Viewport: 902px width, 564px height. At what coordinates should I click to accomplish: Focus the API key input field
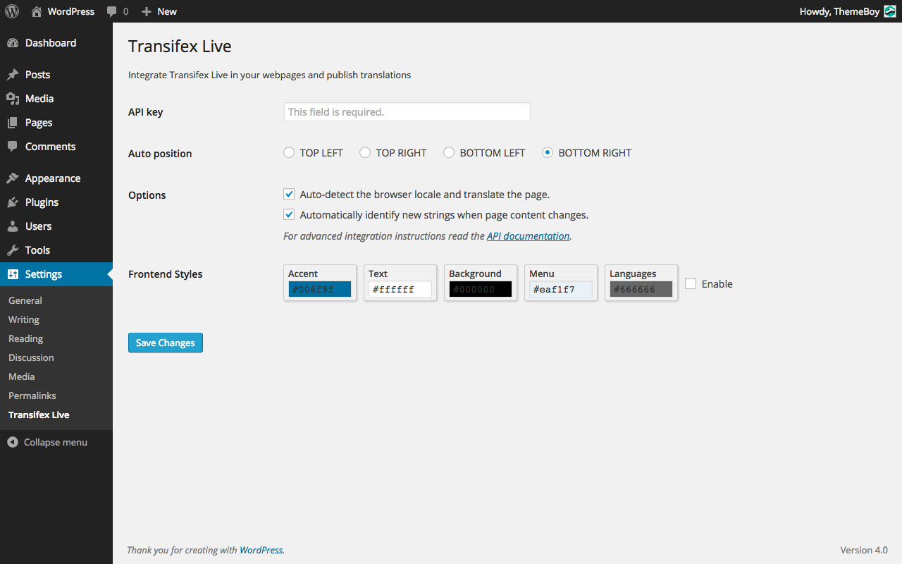point(407,111)
